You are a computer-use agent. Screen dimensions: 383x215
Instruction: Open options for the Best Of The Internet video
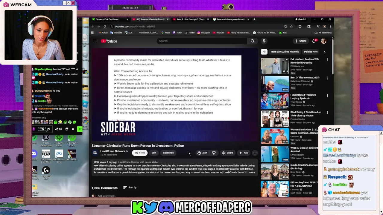[x=327, y=78]
